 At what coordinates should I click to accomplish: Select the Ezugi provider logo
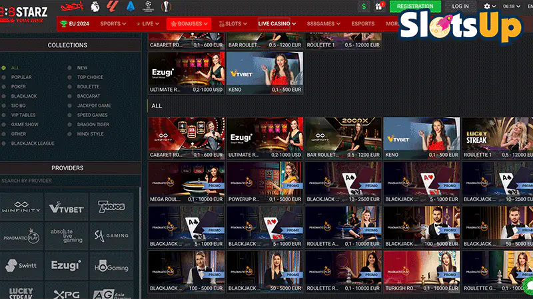tap(66, 265)
